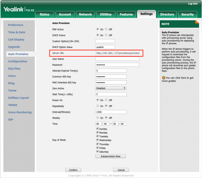202x178 pixels.
Task: Open Softkey Layout settings in sidebar
Action: point(18,98)
